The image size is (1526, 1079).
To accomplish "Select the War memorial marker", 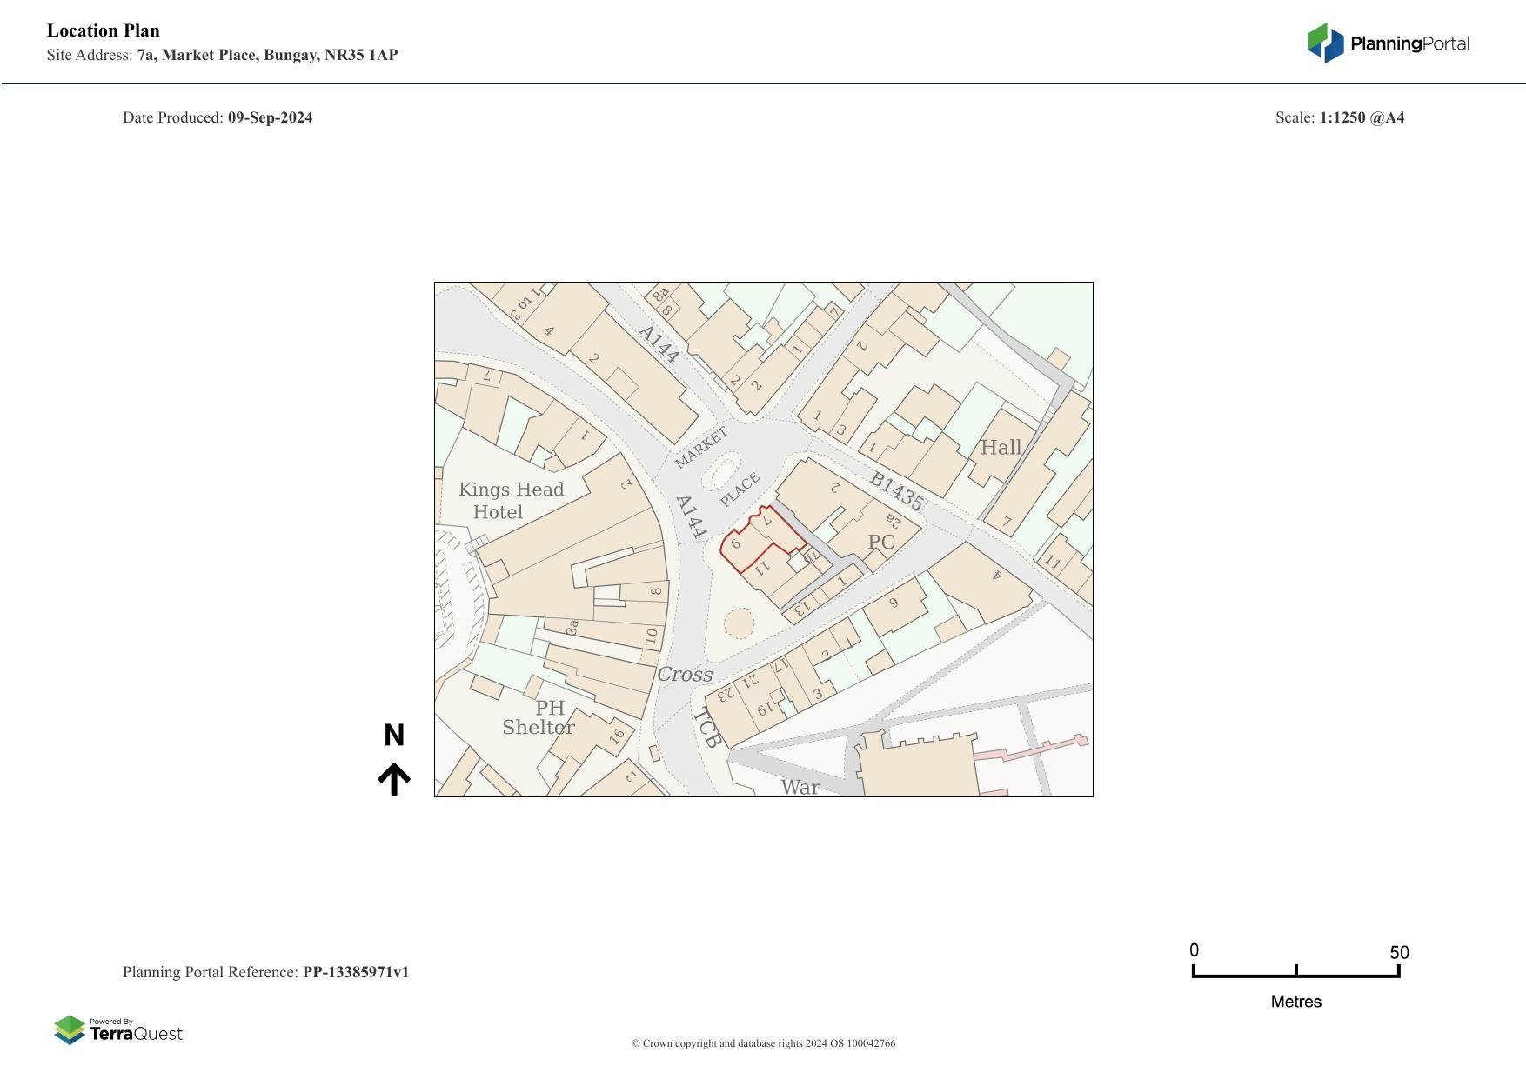I will pyautogui.click(x=800, y=787).
